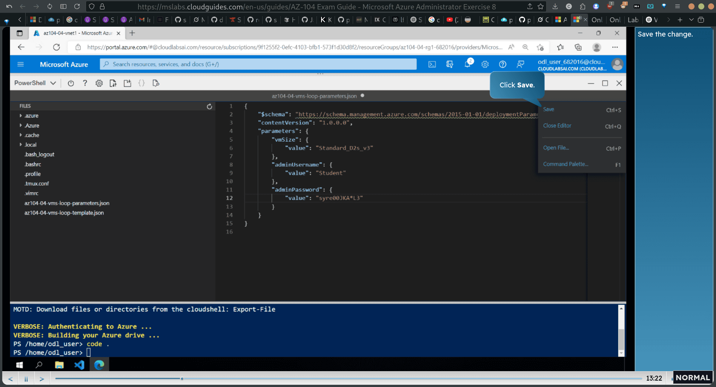Open Microsoft Edge from taskbar
Viewport: 716px width, 387px height.
(x=99, y=365)
